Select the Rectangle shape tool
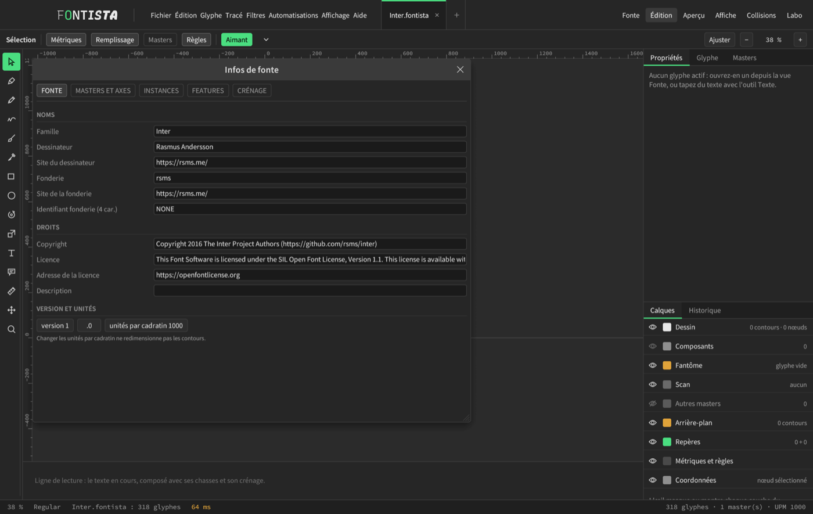 pos(11,177)
